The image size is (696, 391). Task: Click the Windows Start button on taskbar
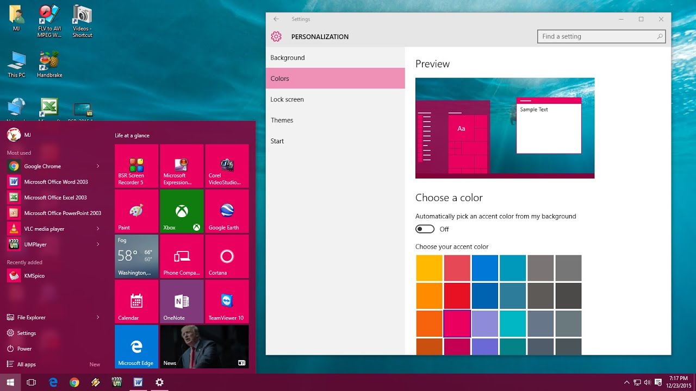[10, 382]
